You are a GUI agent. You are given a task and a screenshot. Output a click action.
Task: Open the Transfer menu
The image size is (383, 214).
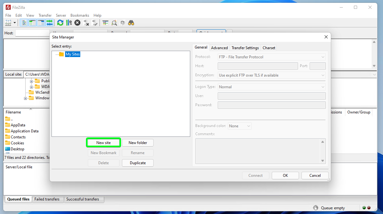pos(45,15)
